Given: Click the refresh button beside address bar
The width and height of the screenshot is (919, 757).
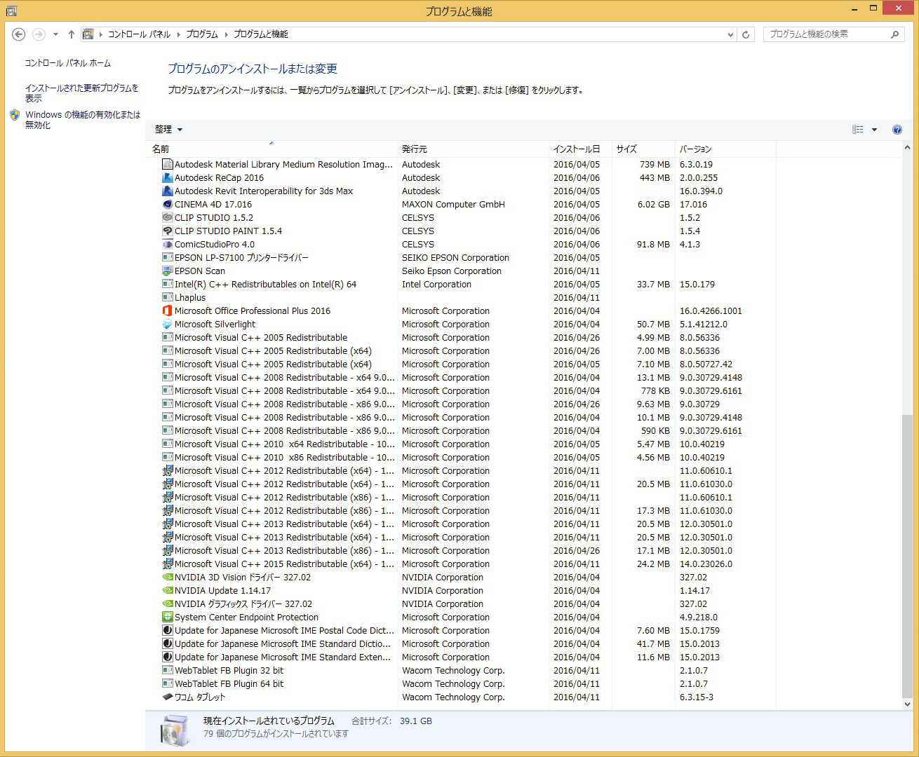Looking at the screenshot, I should [746, 34].
